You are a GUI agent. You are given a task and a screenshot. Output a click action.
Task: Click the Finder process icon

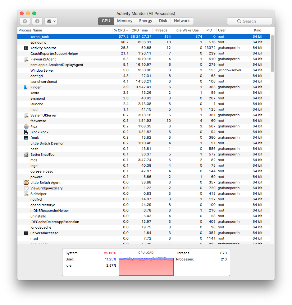(26, 87)
